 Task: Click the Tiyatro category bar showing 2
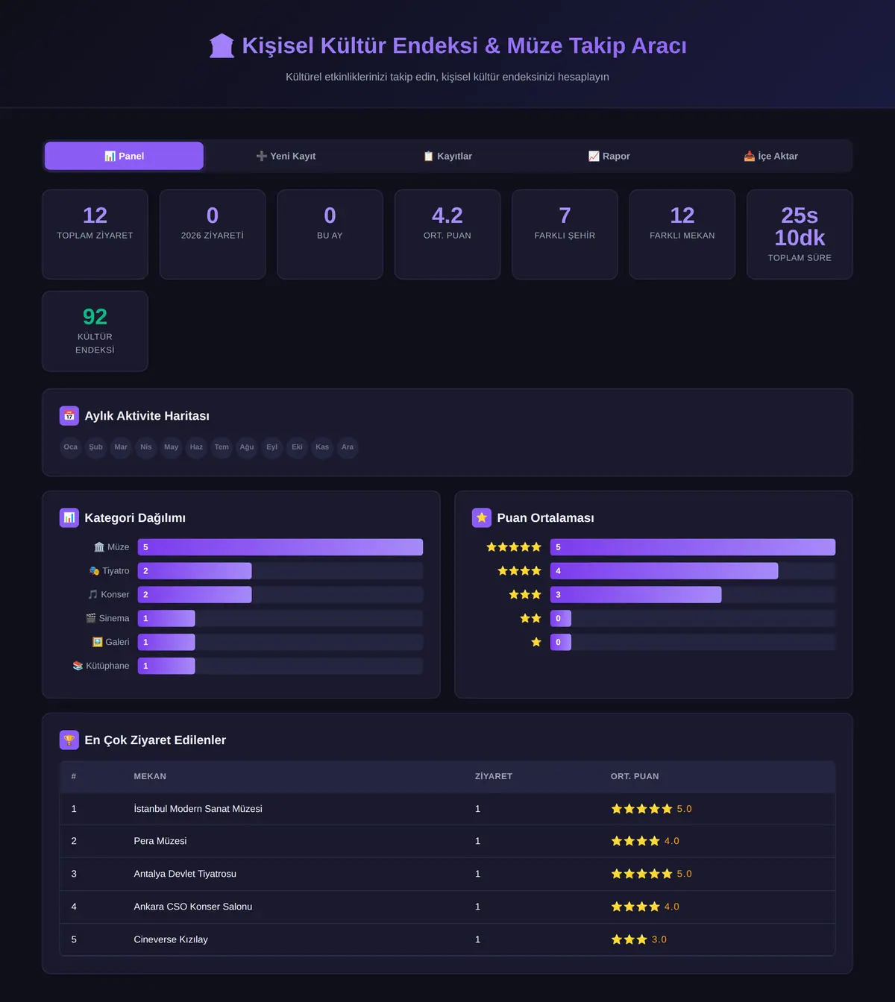pyautogui.click(x=195, y=571)
